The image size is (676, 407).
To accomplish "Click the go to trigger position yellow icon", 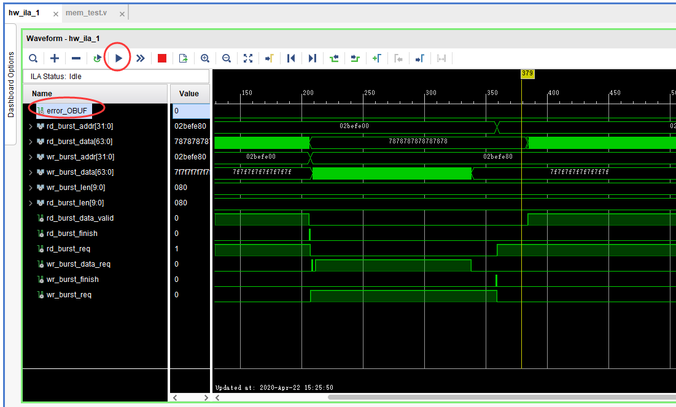I will 270,58.
